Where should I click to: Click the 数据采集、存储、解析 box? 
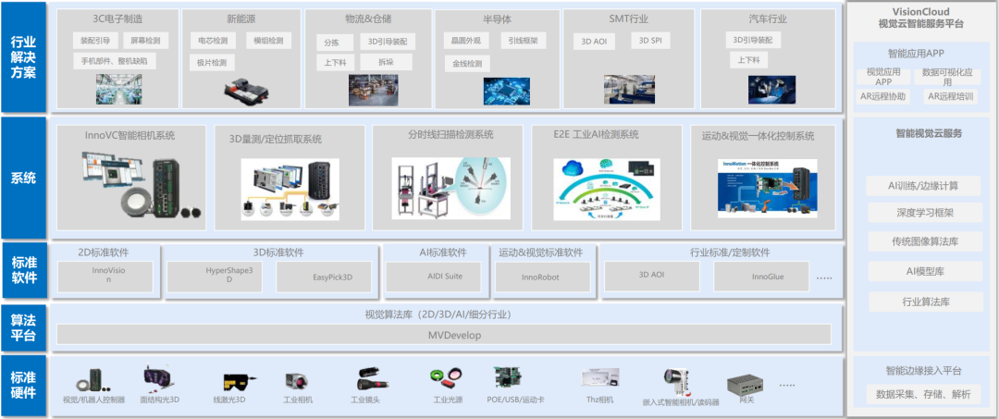pyautogui.click(x=924, y=394)
